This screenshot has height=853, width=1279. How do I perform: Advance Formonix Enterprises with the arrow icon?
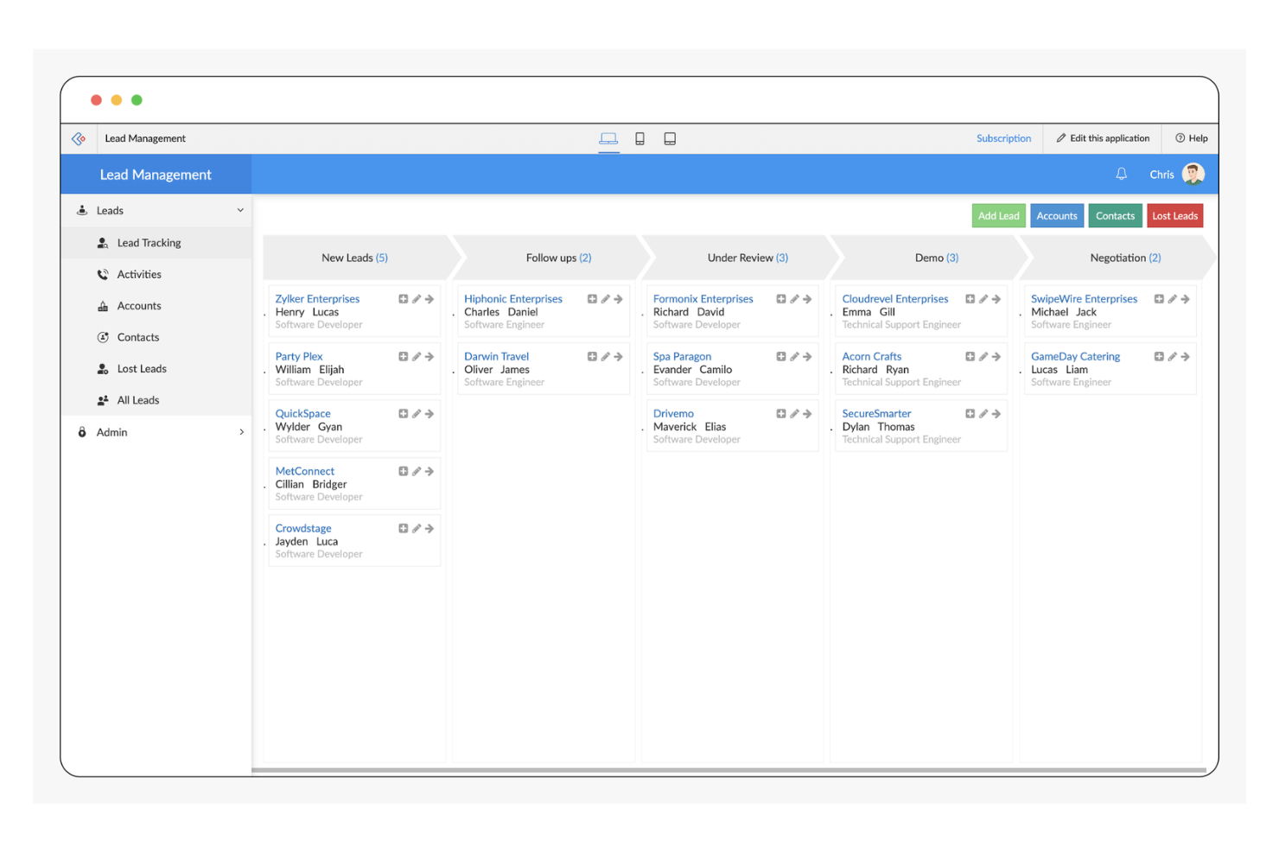click(807, 298)
